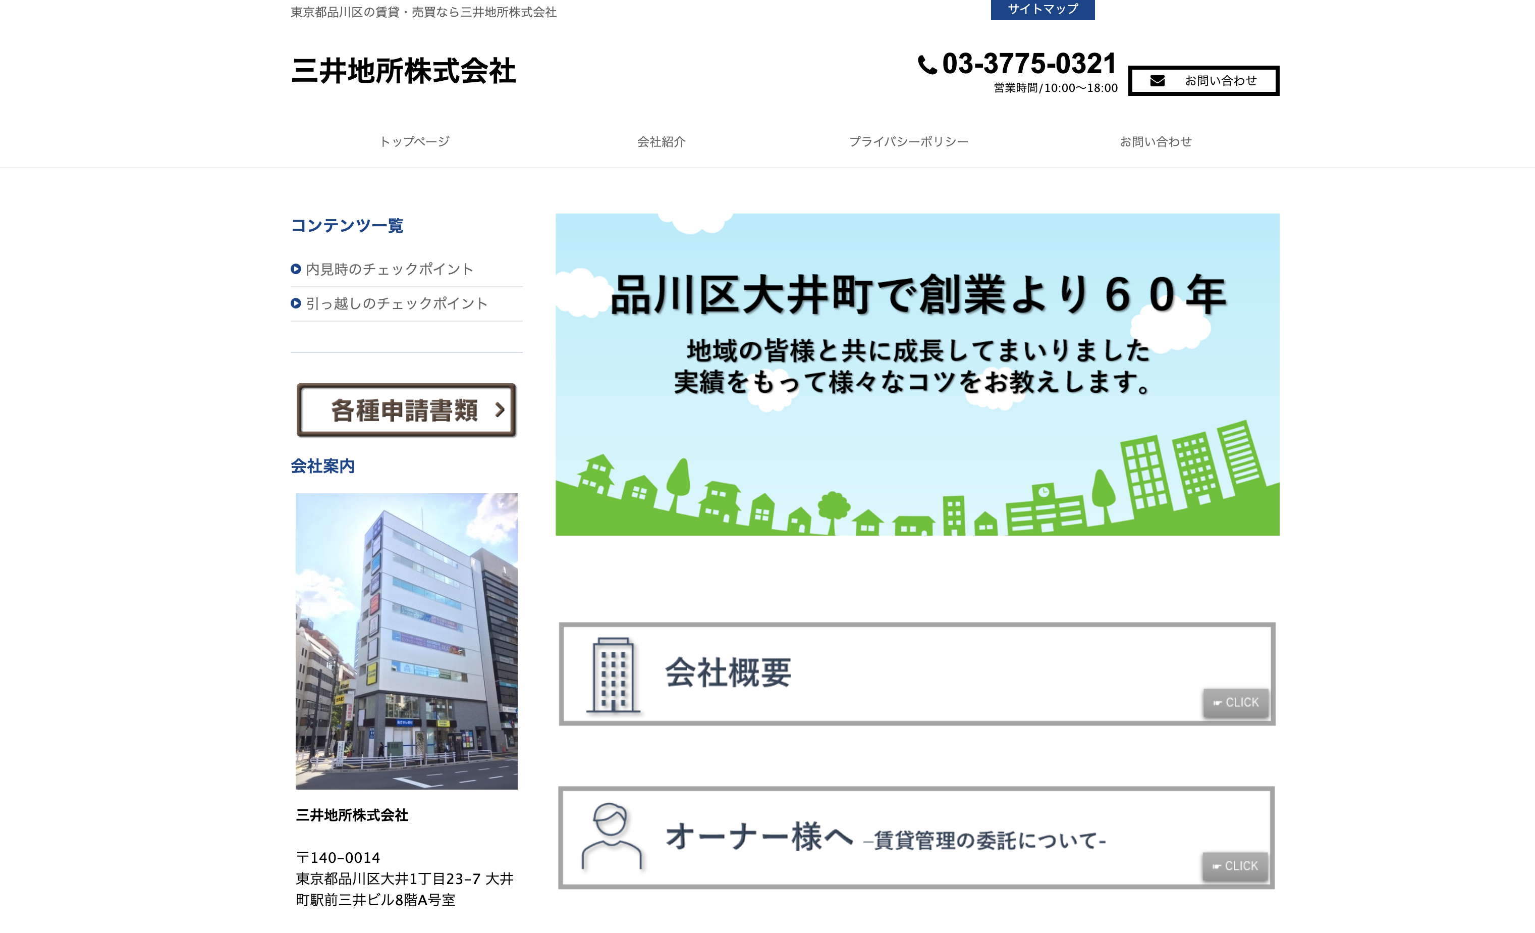
Task: Open the オーナー様へ banner
Action: point(916,838)
